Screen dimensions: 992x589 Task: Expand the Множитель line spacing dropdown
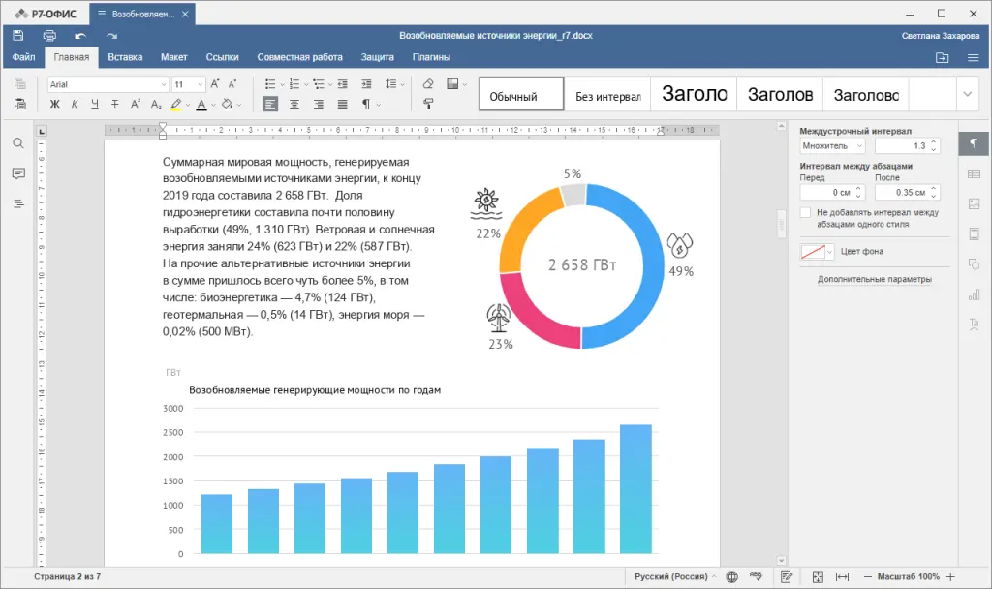tap(832, 146)
